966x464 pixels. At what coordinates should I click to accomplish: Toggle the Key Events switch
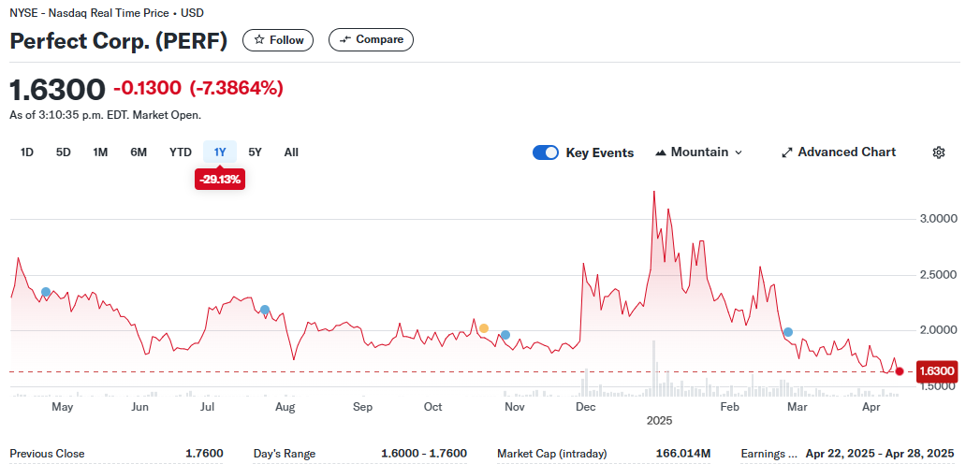[x=545, y=152]
